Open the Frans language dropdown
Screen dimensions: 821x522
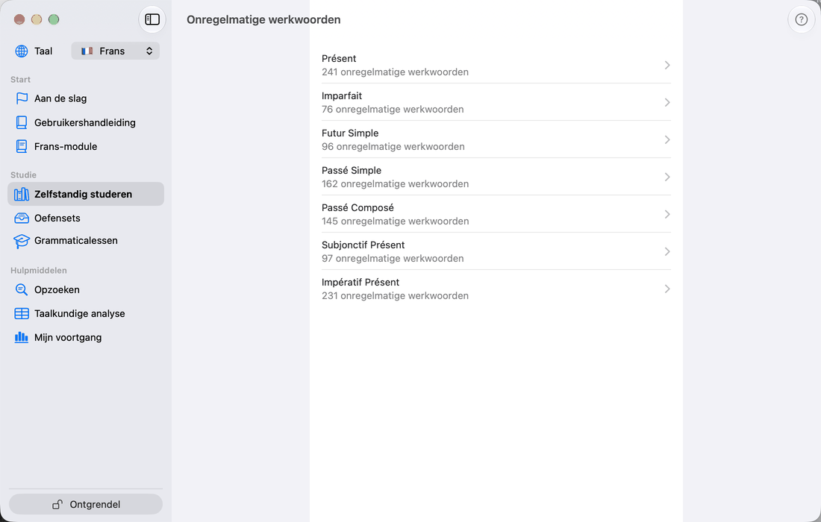click(x=115, y=51)
